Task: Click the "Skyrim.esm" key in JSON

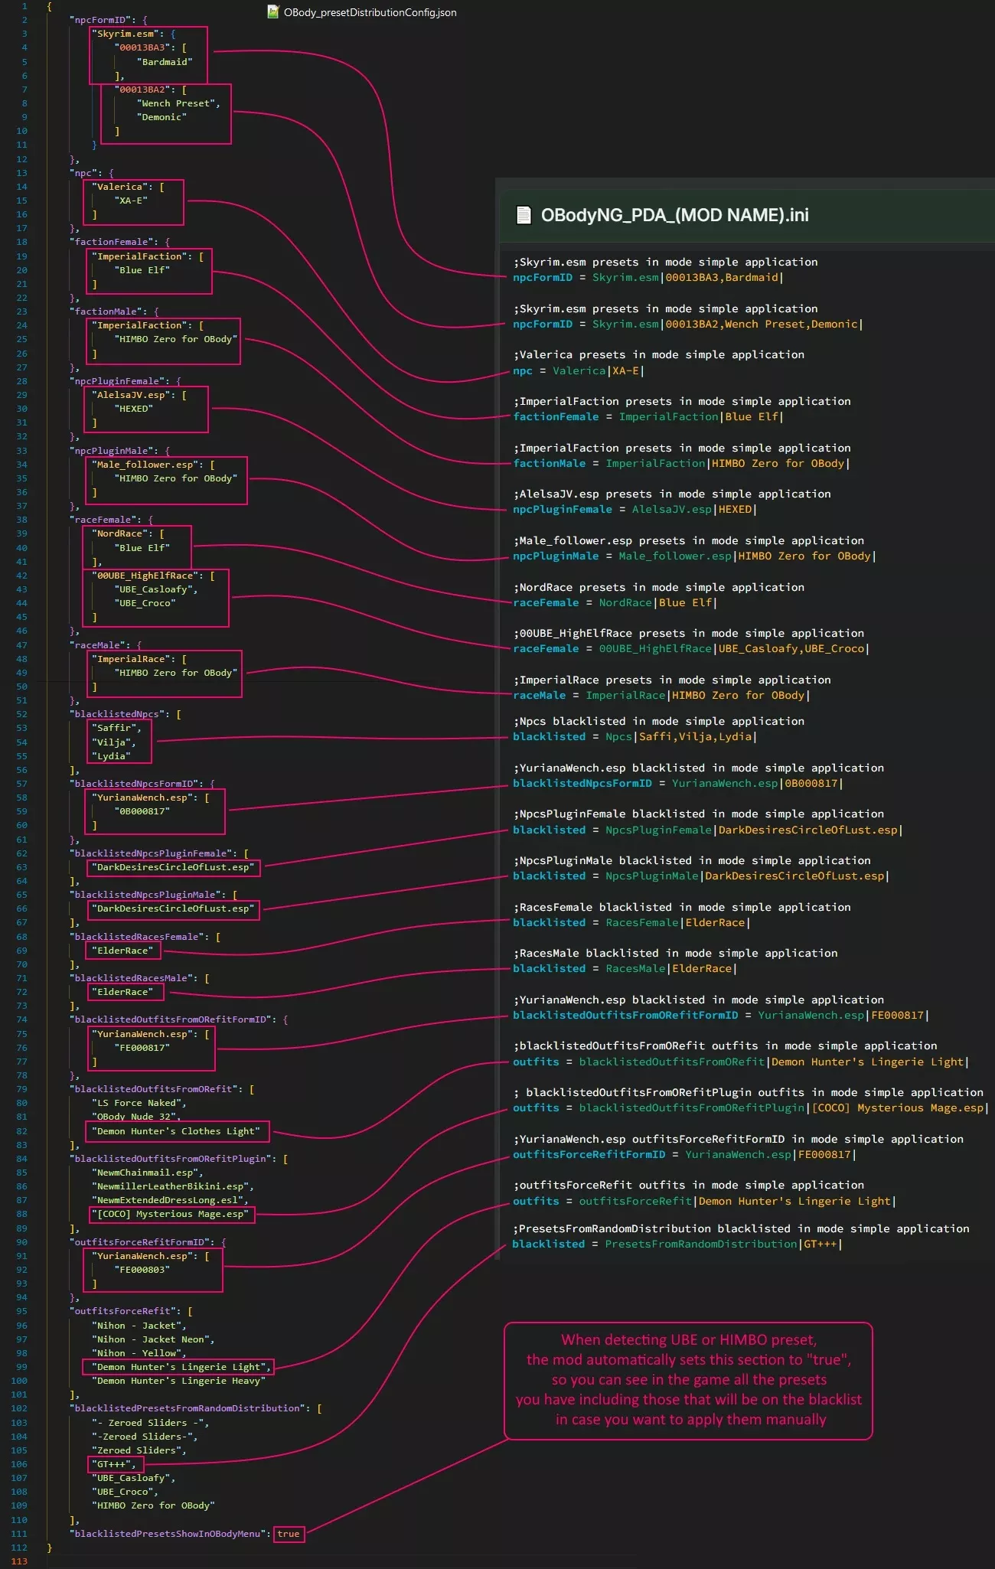Action: click(x=126, y=34)
